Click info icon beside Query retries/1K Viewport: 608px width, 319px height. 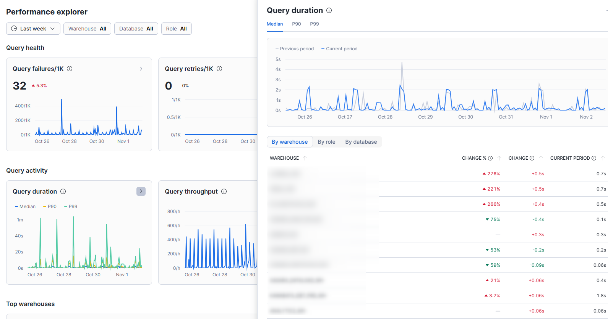219,69
